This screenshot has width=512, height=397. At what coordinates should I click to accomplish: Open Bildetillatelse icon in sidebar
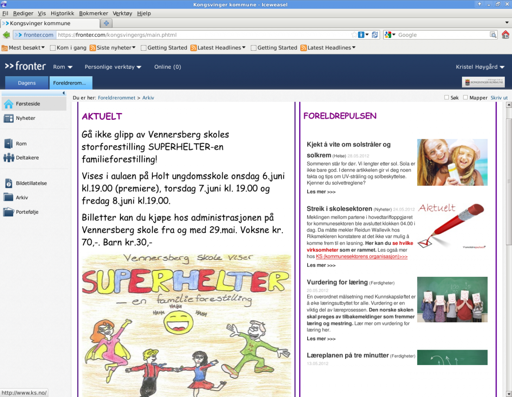tap(9, 183)
